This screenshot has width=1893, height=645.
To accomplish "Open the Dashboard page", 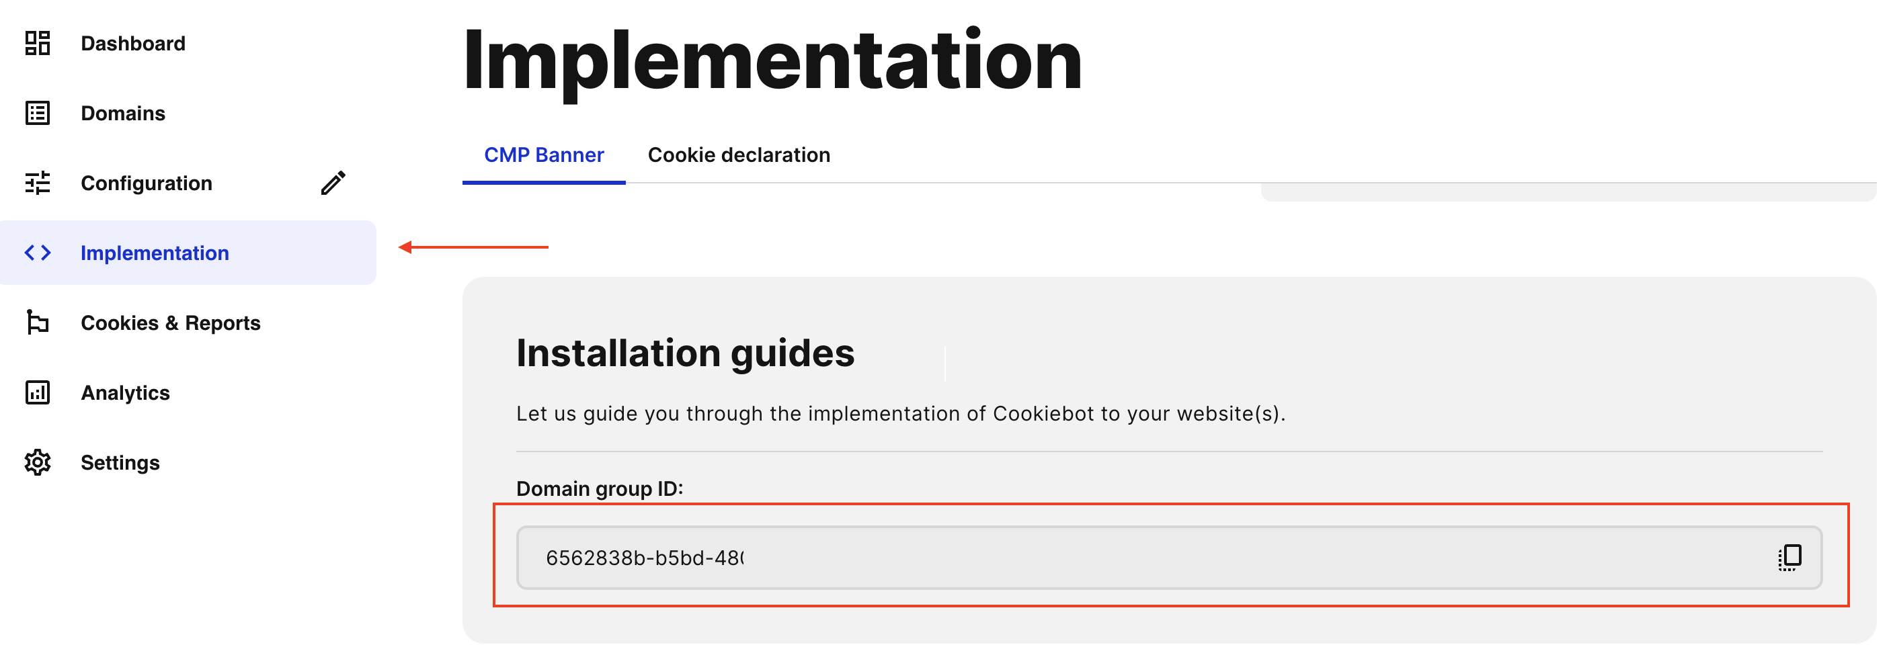I will (x=133, y=44).
